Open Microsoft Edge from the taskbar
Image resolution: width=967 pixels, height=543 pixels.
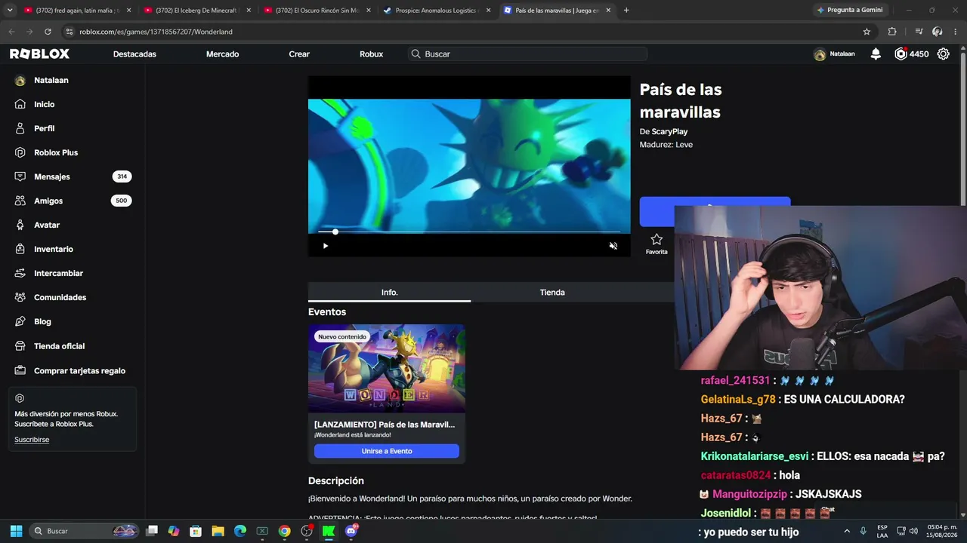click(240, 531)
